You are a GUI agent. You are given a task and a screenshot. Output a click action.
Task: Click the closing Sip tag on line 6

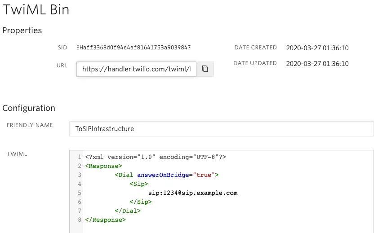click(x=141, y=202)
